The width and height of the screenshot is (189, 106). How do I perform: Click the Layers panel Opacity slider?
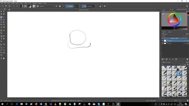pos(175,38)
